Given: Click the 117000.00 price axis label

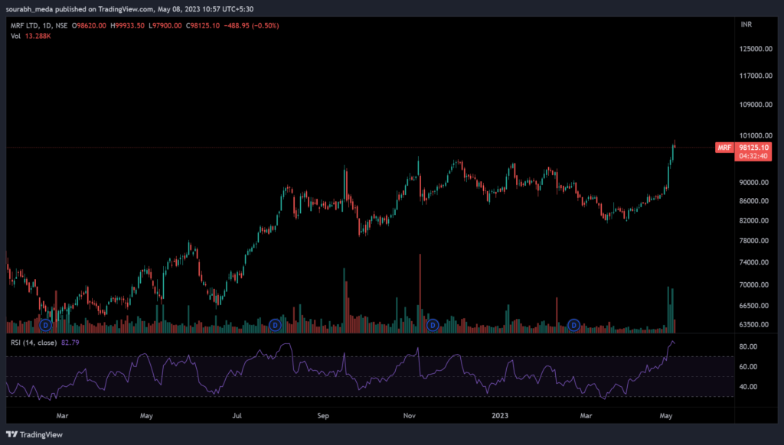Looking at the screenshot, I should (756, 76).
